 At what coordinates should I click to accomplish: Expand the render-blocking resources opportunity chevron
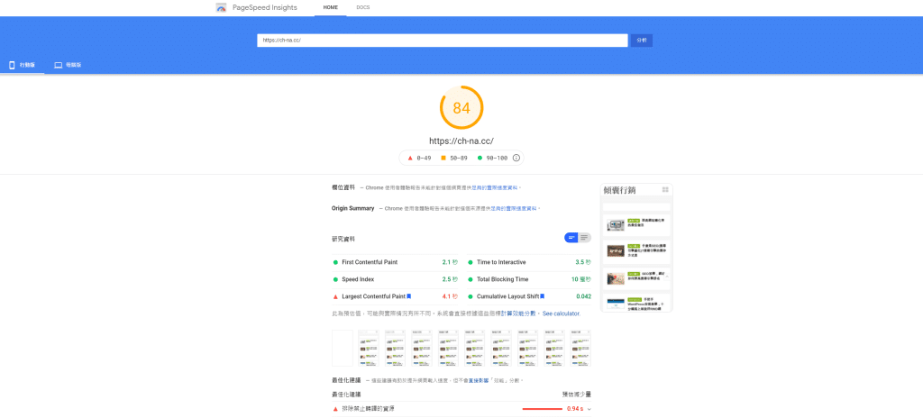click(x=589, y=409)
